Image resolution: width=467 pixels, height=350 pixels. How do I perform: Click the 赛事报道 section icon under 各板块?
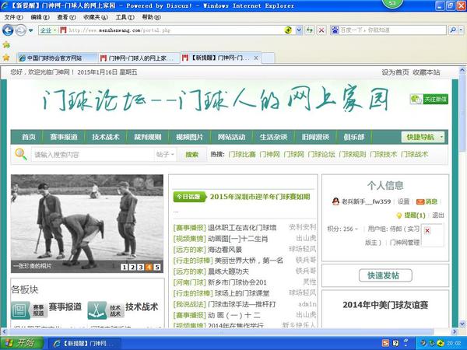pyautogui.click(x=19, y=311)
